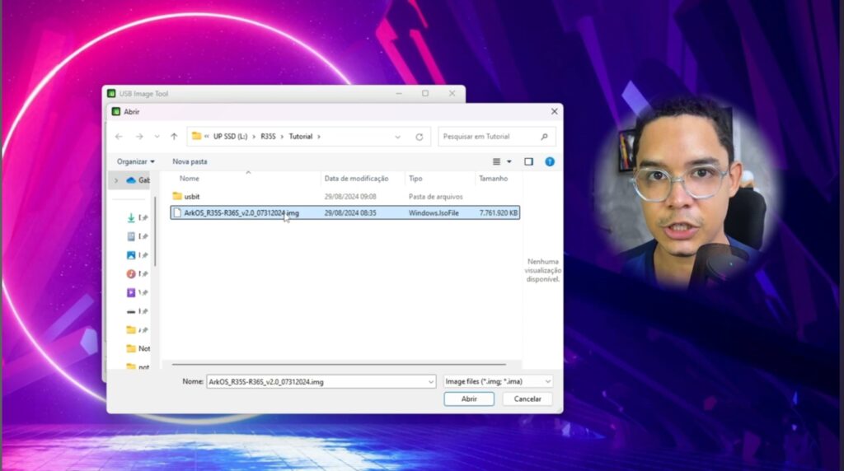Click the search magnifier icon
The height and width of the screenshot is (471, 844).
click(x=544, y=137)
